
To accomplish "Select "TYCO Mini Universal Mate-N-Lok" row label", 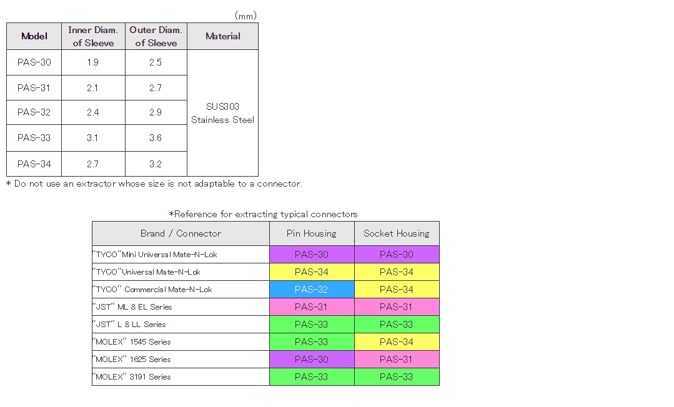I will pyautogui.click(x=181, y=255).
